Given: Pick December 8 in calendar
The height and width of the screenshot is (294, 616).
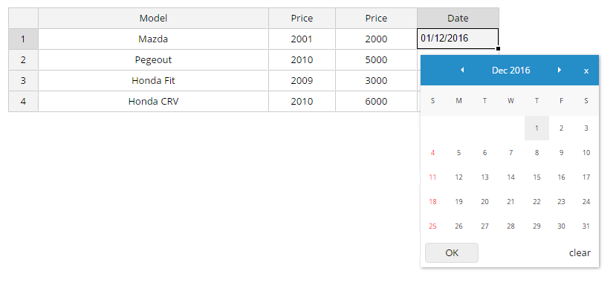Looking at the screenshot, I should (536, 153).
